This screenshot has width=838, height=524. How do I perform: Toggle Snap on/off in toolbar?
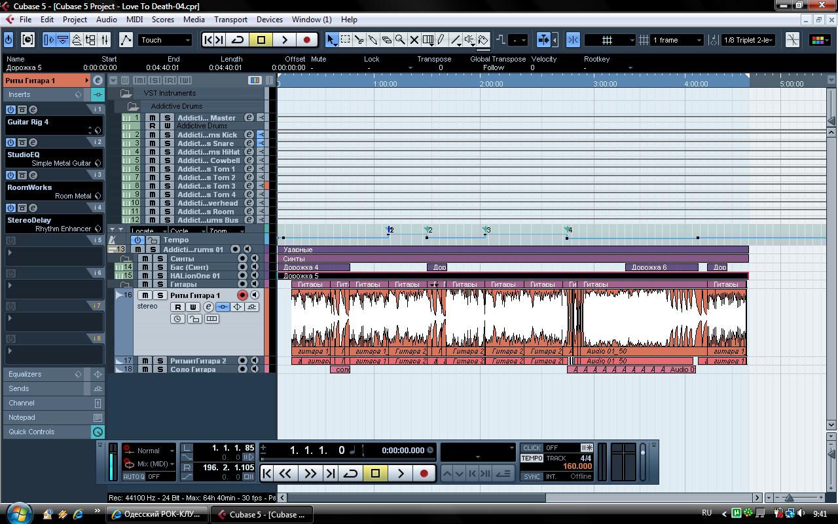coord(573,40)
